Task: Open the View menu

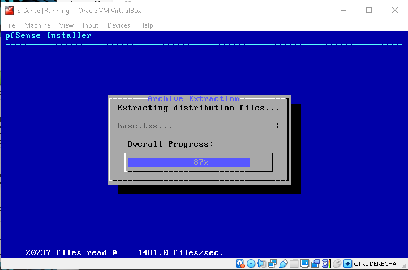Action: point(66,25)
